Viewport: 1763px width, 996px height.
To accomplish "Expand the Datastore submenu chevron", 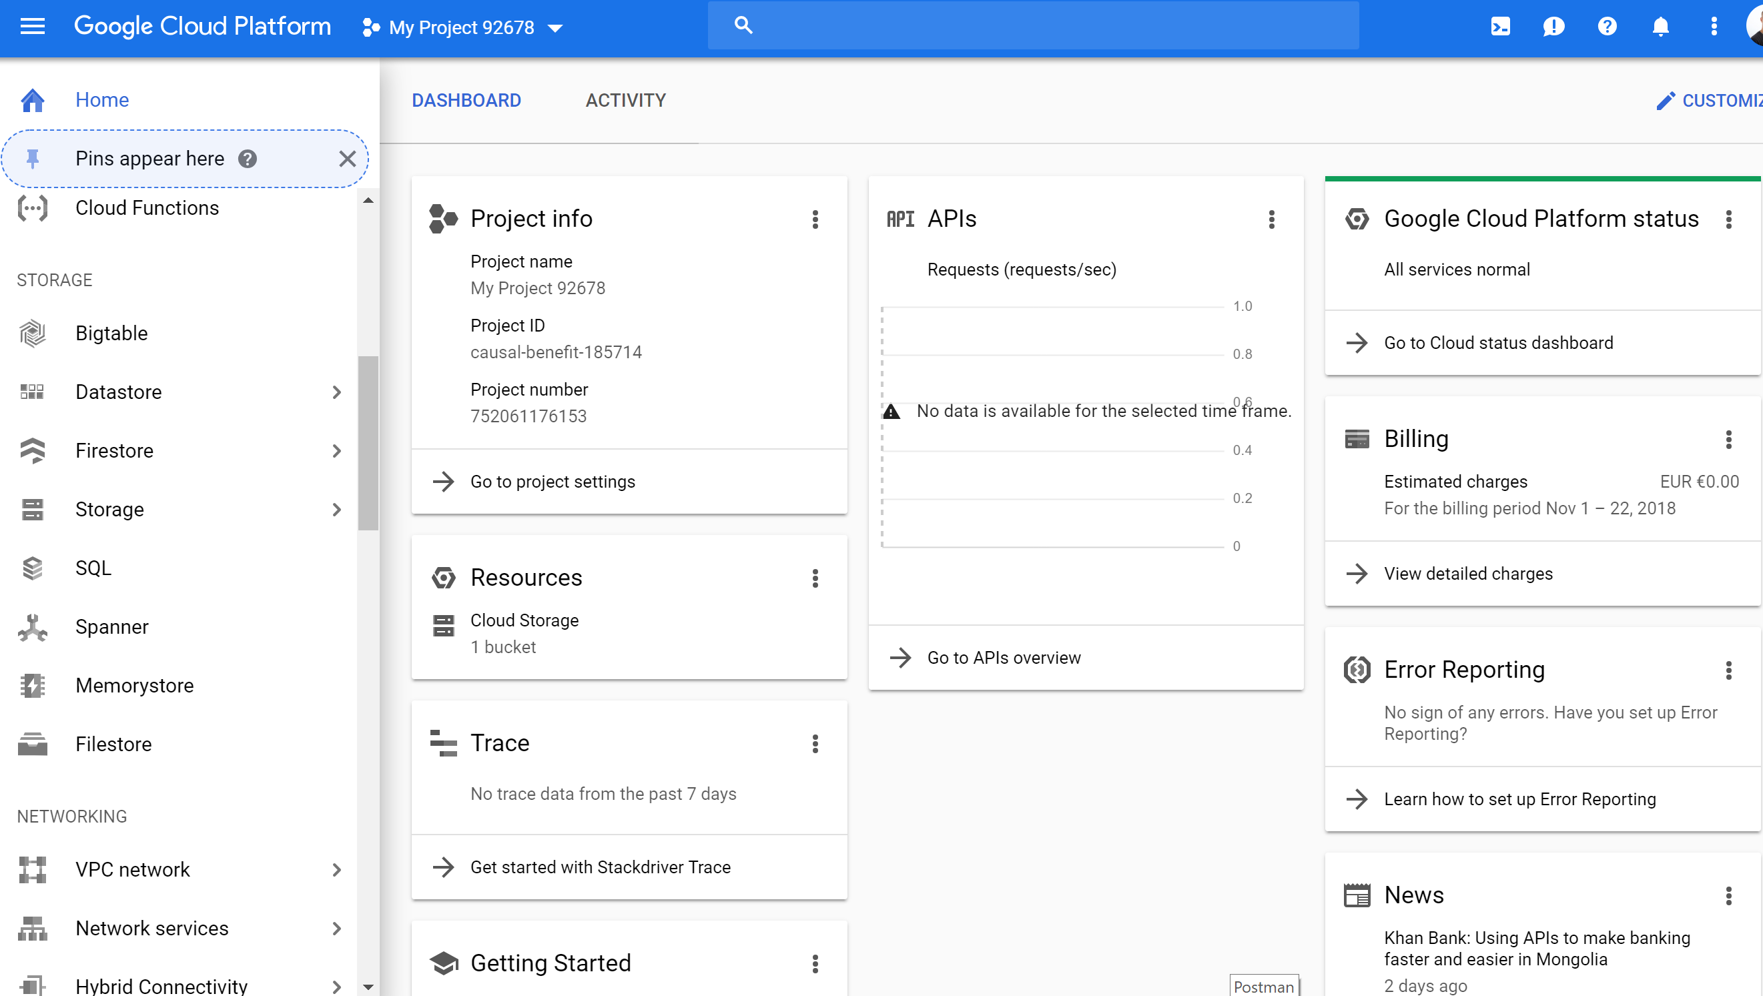I will 336,392.
